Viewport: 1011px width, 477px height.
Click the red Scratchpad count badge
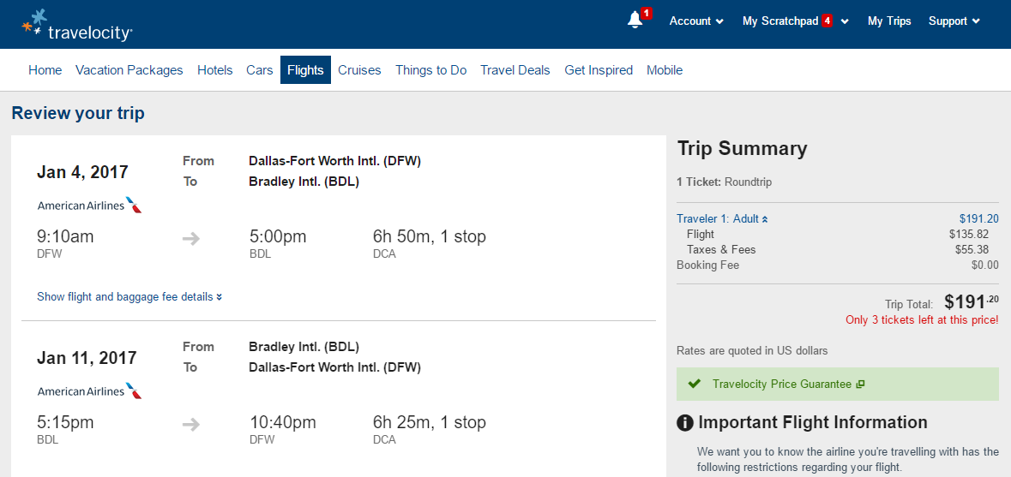click(x=827, y=21)
